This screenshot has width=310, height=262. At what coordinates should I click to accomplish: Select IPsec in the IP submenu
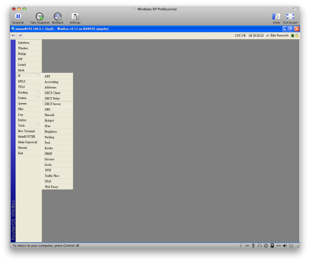pos(58,126)
